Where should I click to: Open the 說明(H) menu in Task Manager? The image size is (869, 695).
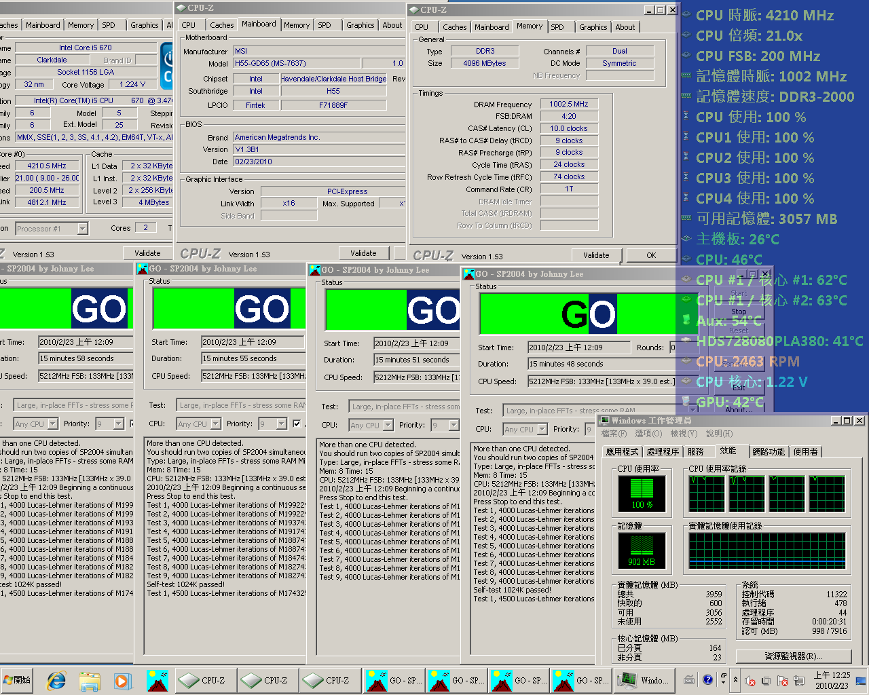tap(719, 433)
